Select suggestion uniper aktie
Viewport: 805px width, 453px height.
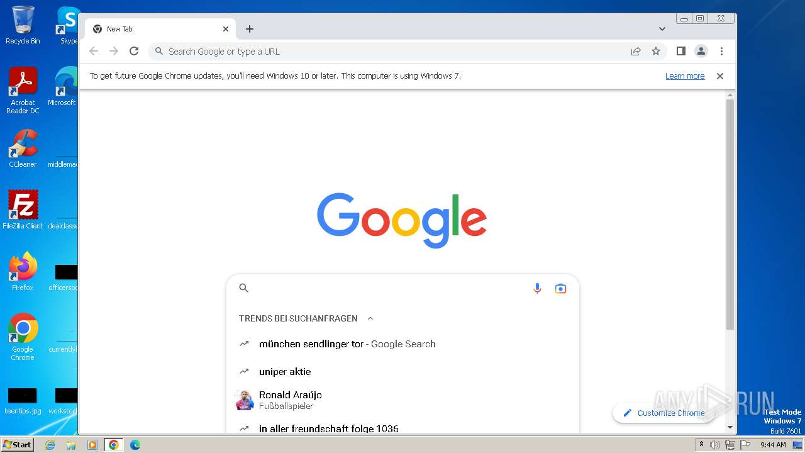[x=402, y=372]
